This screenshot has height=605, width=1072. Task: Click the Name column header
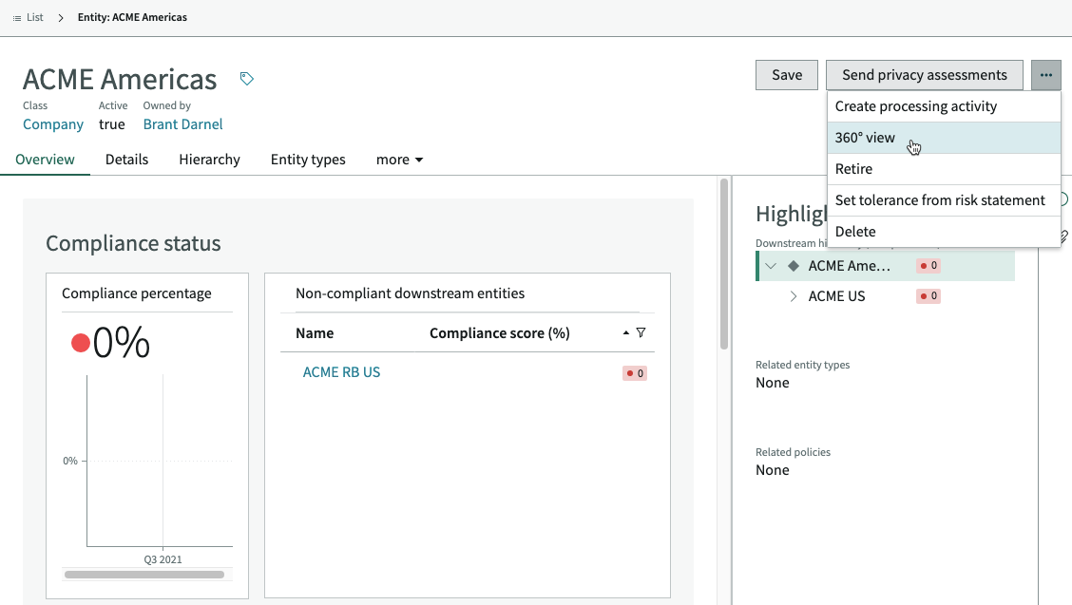point(315,333)
